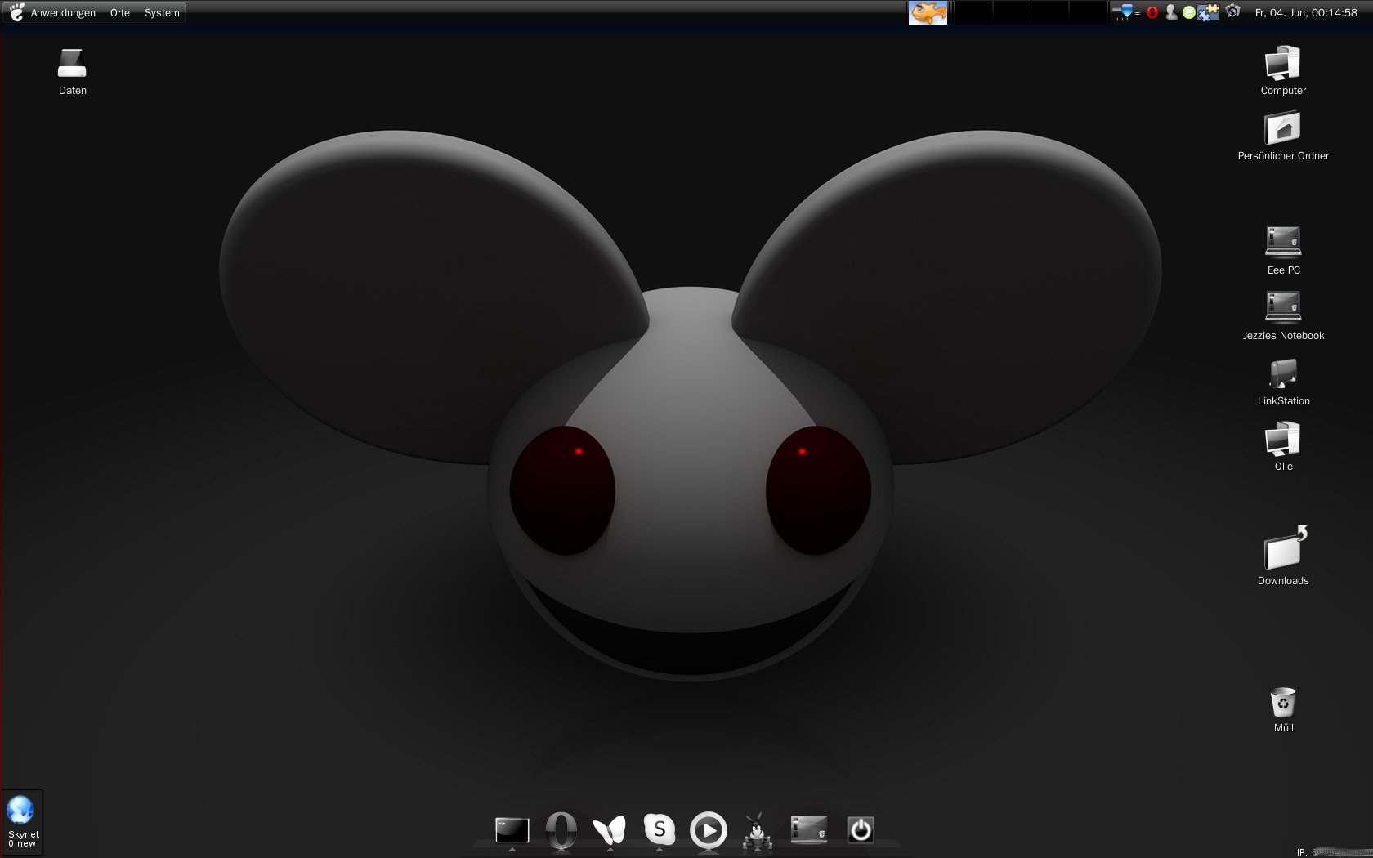Click the '0 new' text under Skynet
1373x858 pixels.
pos(22,843)
